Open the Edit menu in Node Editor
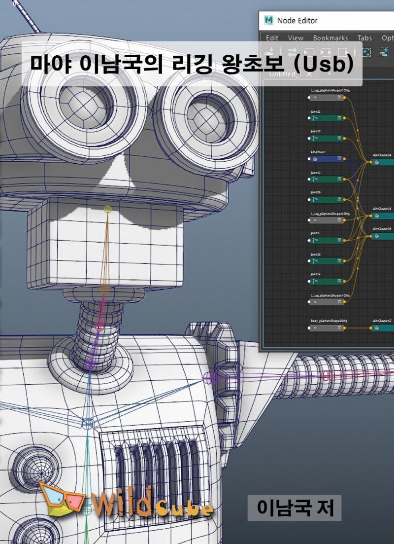This screenshot has height=544, width=394. pyautogui.click(x=272, y=38)
